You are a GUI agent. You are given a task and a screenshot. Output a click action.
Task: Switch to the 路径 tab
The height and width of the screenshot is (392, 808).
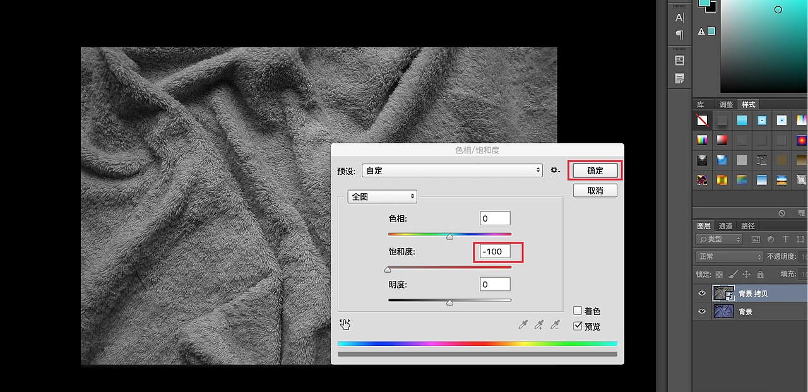tap(748, 225)
